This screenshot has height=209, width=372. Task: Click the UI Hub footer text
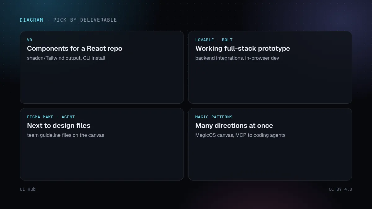[x=28, y=189]
